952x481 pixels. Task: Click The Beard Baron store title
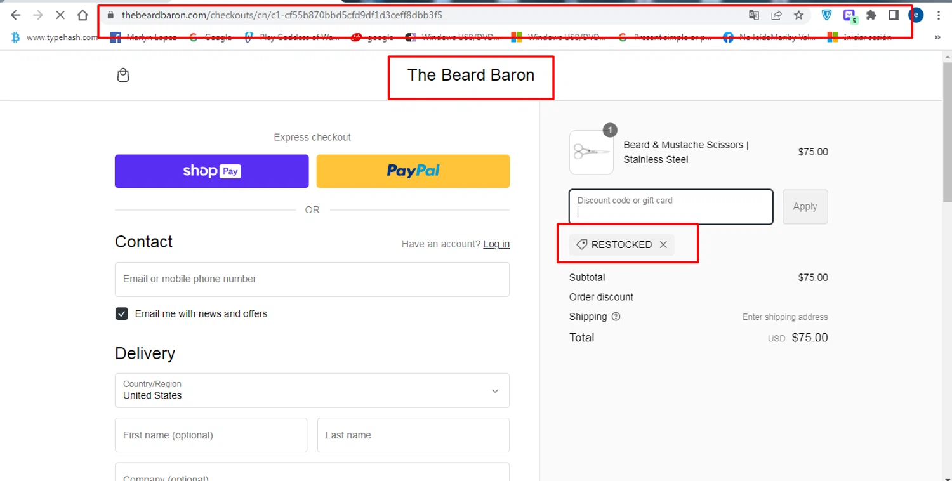[471, 75]
